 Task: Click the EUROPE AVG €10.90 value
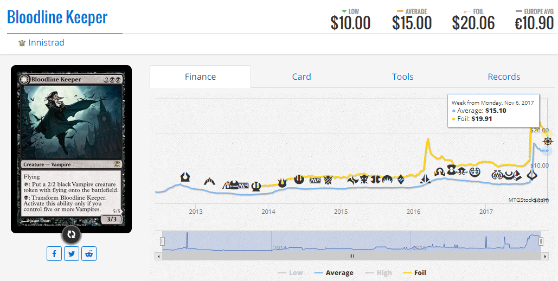[x=534, y=23]
